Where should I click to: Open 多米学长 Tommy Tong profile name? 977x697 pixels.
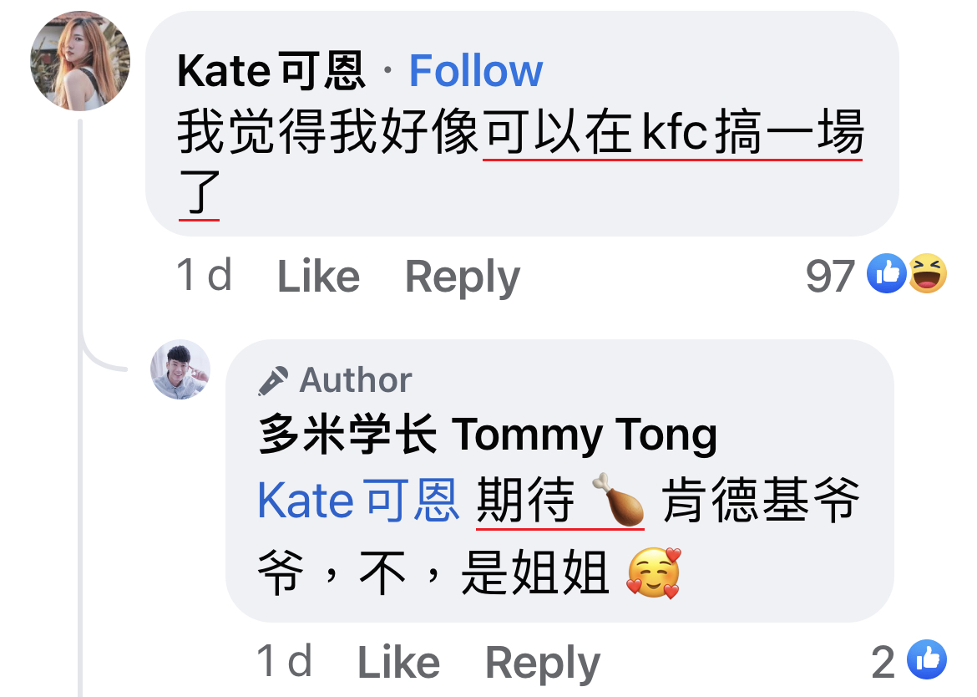[x=488, y=435]
